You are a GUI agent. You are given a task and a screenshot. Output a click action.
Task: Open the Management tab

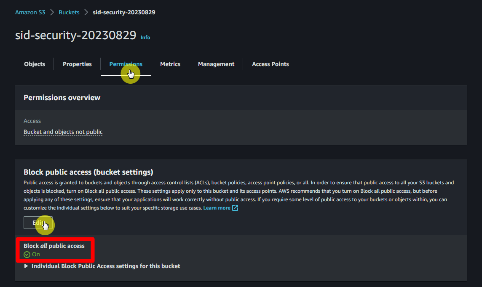tap(216, 64)
